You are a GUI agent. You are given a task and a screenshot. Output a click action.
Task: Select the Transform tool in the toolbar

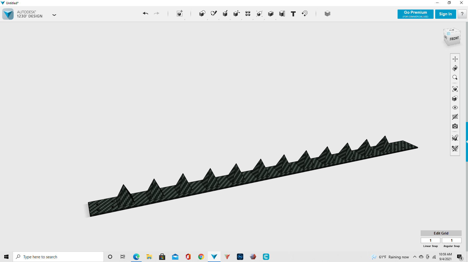click(179, 13)
